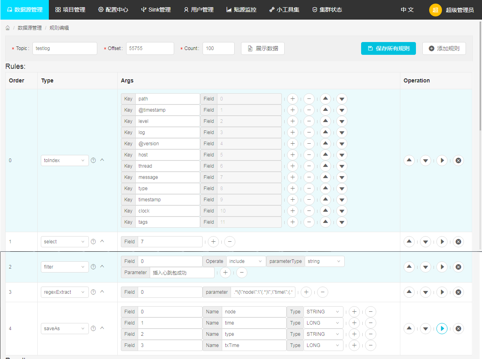The image size is (482, 359).
Task: Click the 展示数据 button
Action: click(x=263, y=48)
